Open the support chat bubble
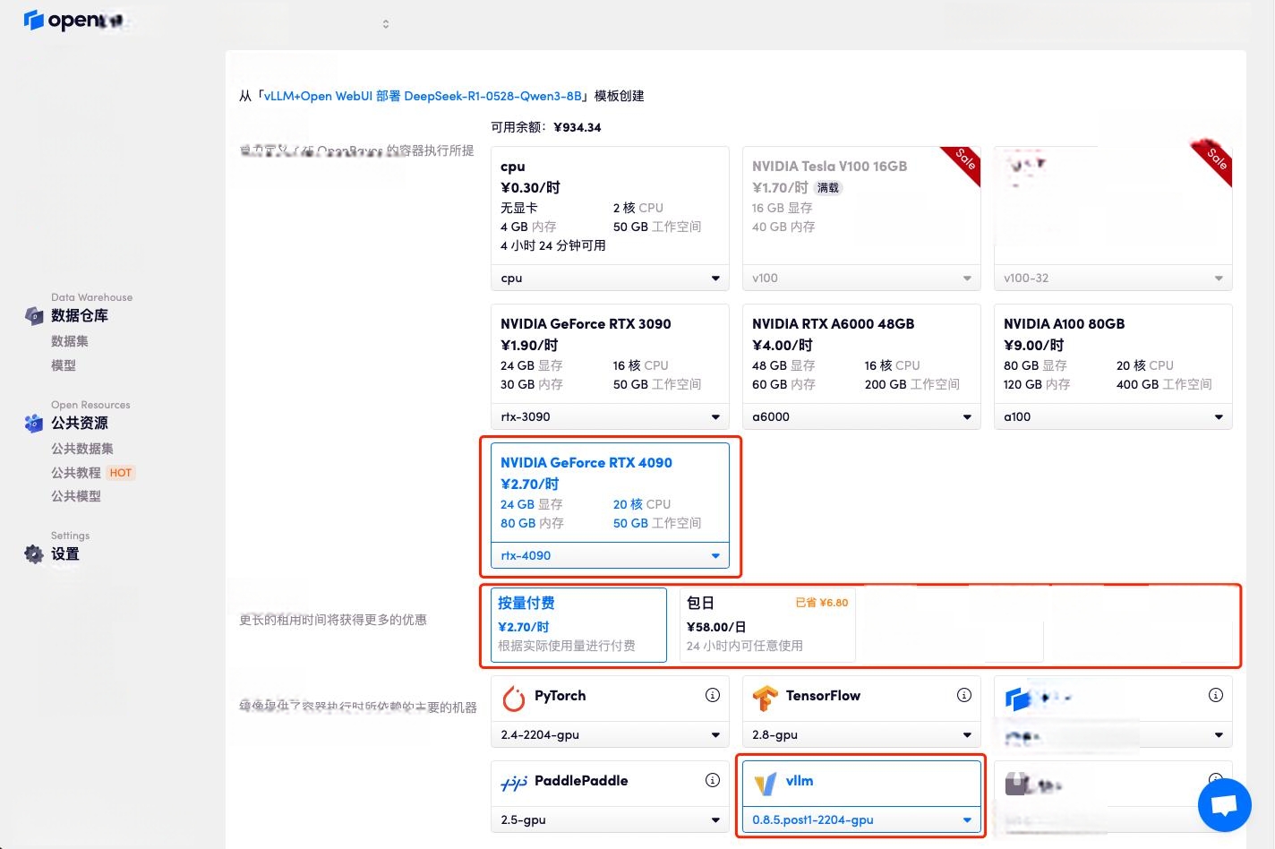The image size is (1275, 849). tap(1224, 805)
